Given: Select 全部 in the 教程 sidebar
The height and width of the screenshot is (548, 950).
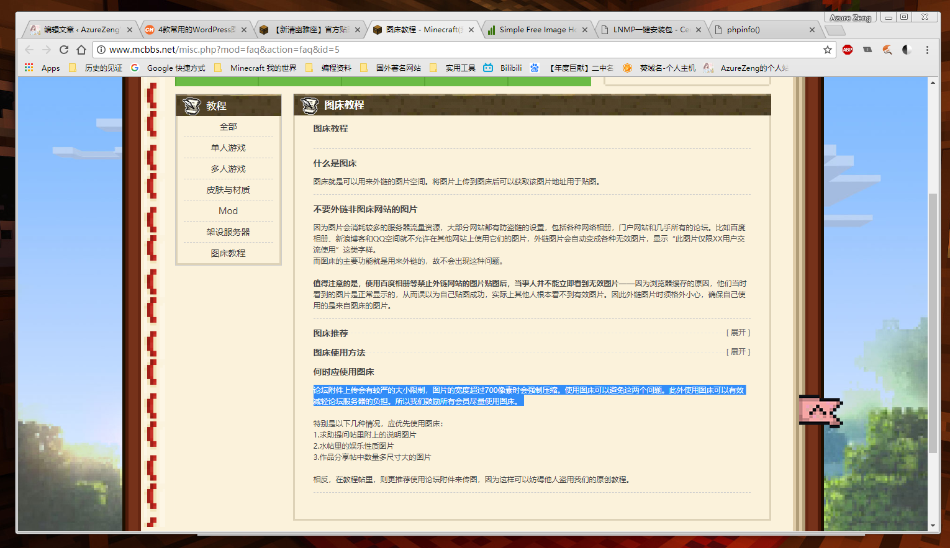Looking at the screenshot, I should coord(228,127).
